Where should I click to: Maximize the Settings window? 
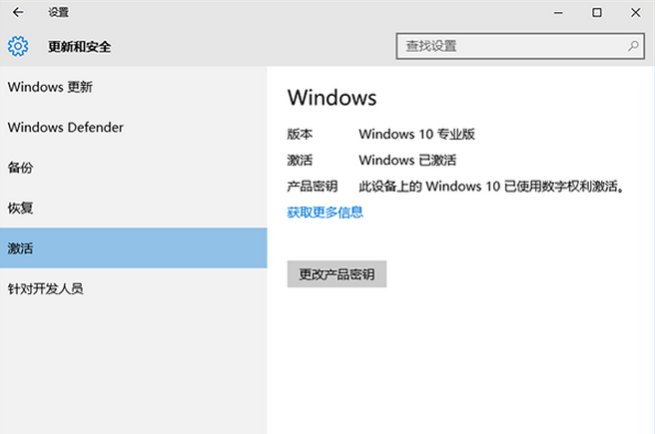[597, 13]
